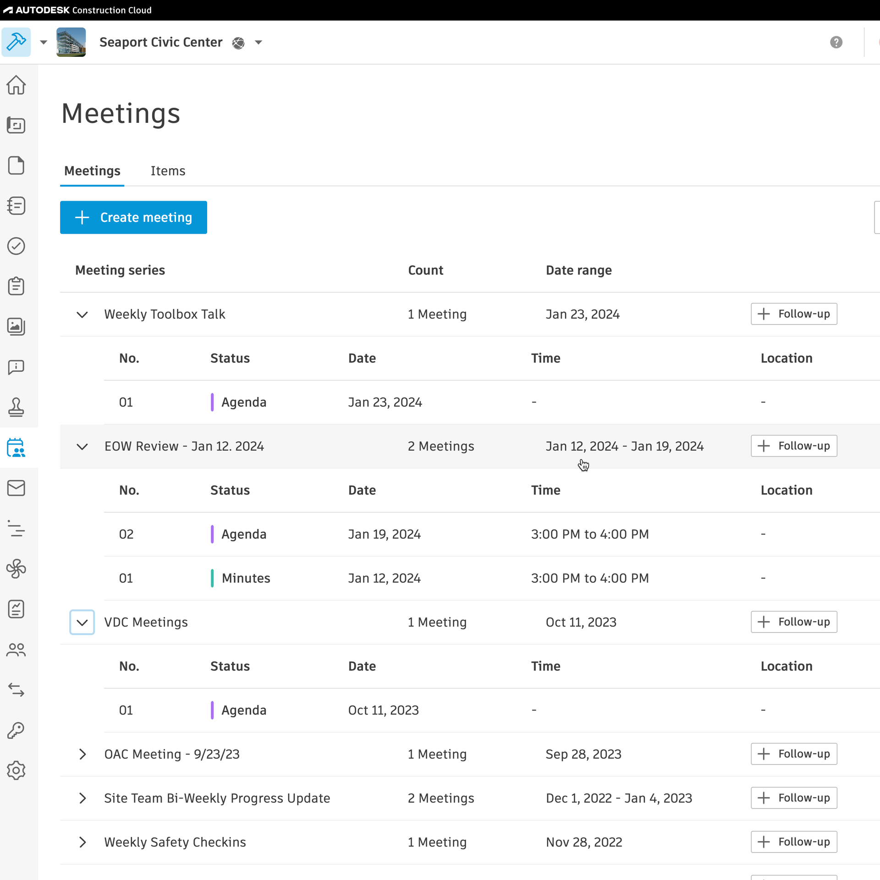Image resolution: width=880 pixels, height=880 pixels.
Task: Add follow-up to Weekly Toolbox Talk
Action: (794, 314)
